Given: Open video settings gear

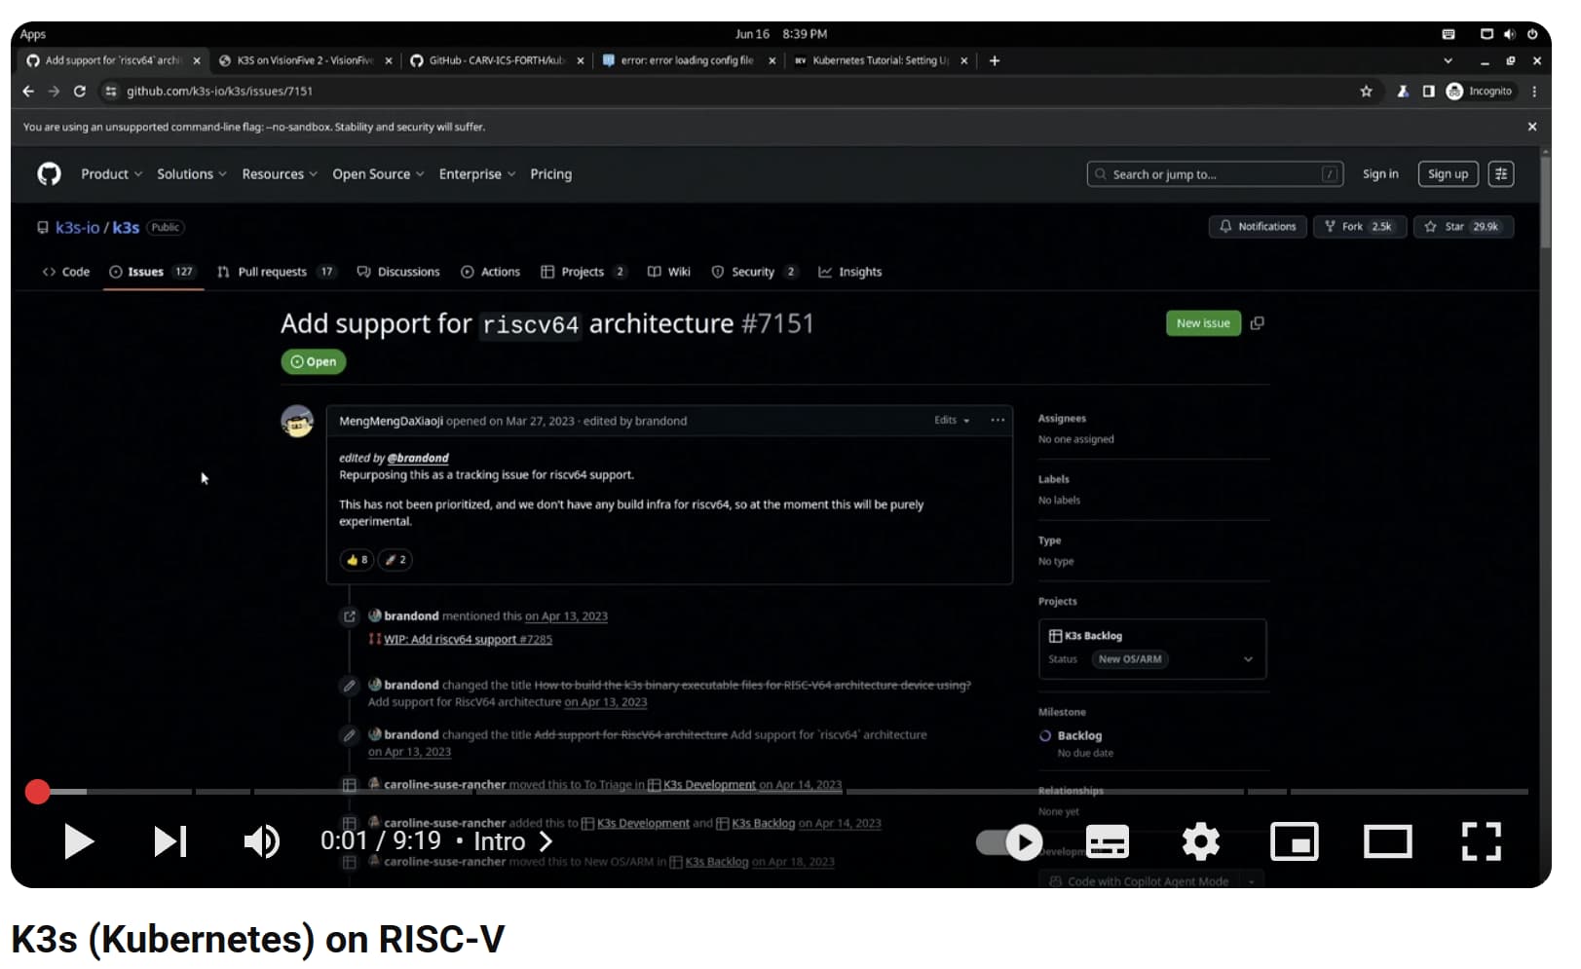Looking at the screenshot, I should 1200,841.
